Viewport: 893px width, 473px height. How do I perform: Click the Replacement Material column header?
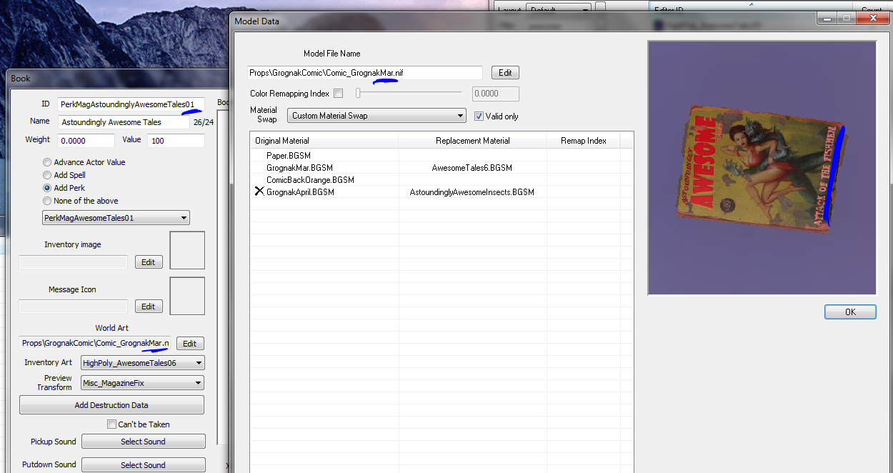473,141
